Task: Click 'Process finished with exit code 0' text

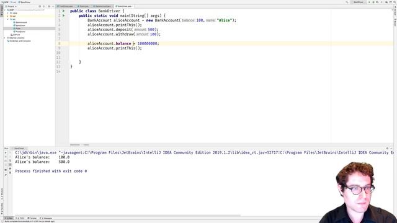Action: pos(51,171)
